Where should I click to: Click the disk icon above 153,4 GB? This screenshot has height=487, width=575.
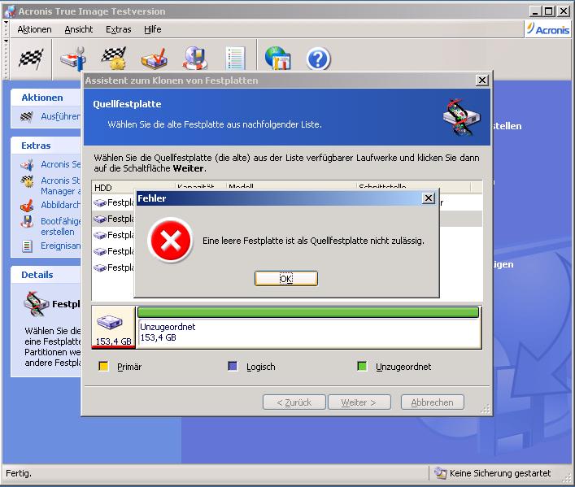pyautogui.click(x=109, y=322)
